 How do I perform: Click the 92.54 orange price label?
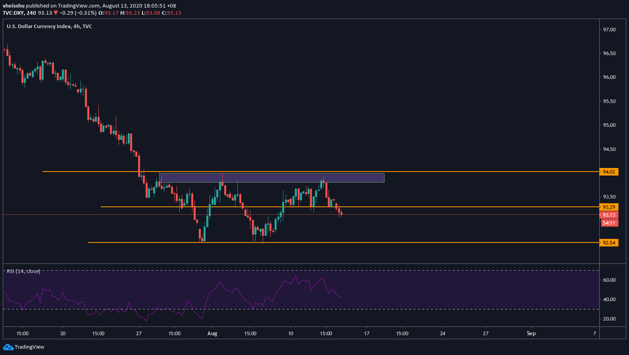[609, 242]
